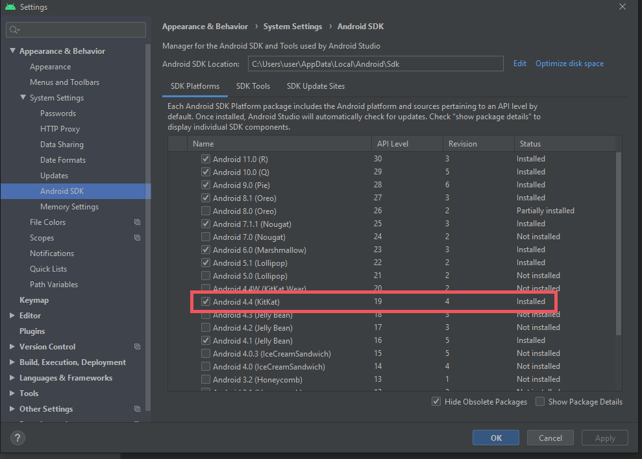
Task: Click the help question mark icon
Action: pyautogui.click(x=18, y=438)
